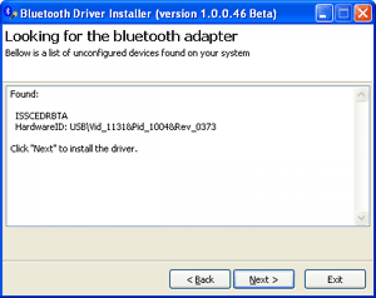Click the "Found:" line in the list
This screenshot has width=376, height=298.
click(24, 94)
